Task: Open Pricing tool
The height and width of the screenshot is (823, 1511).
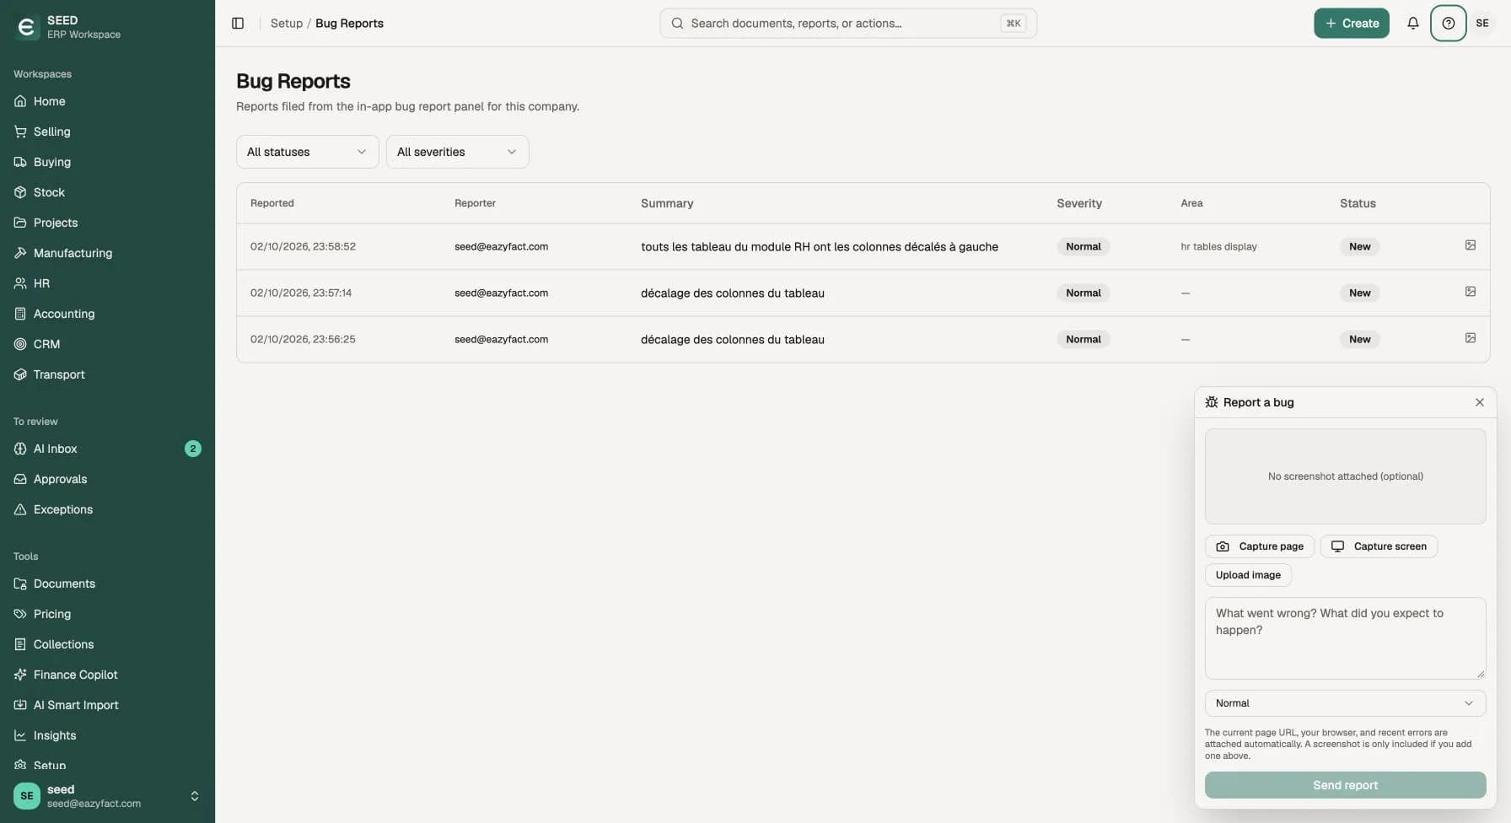Action: tap(107, 614)
